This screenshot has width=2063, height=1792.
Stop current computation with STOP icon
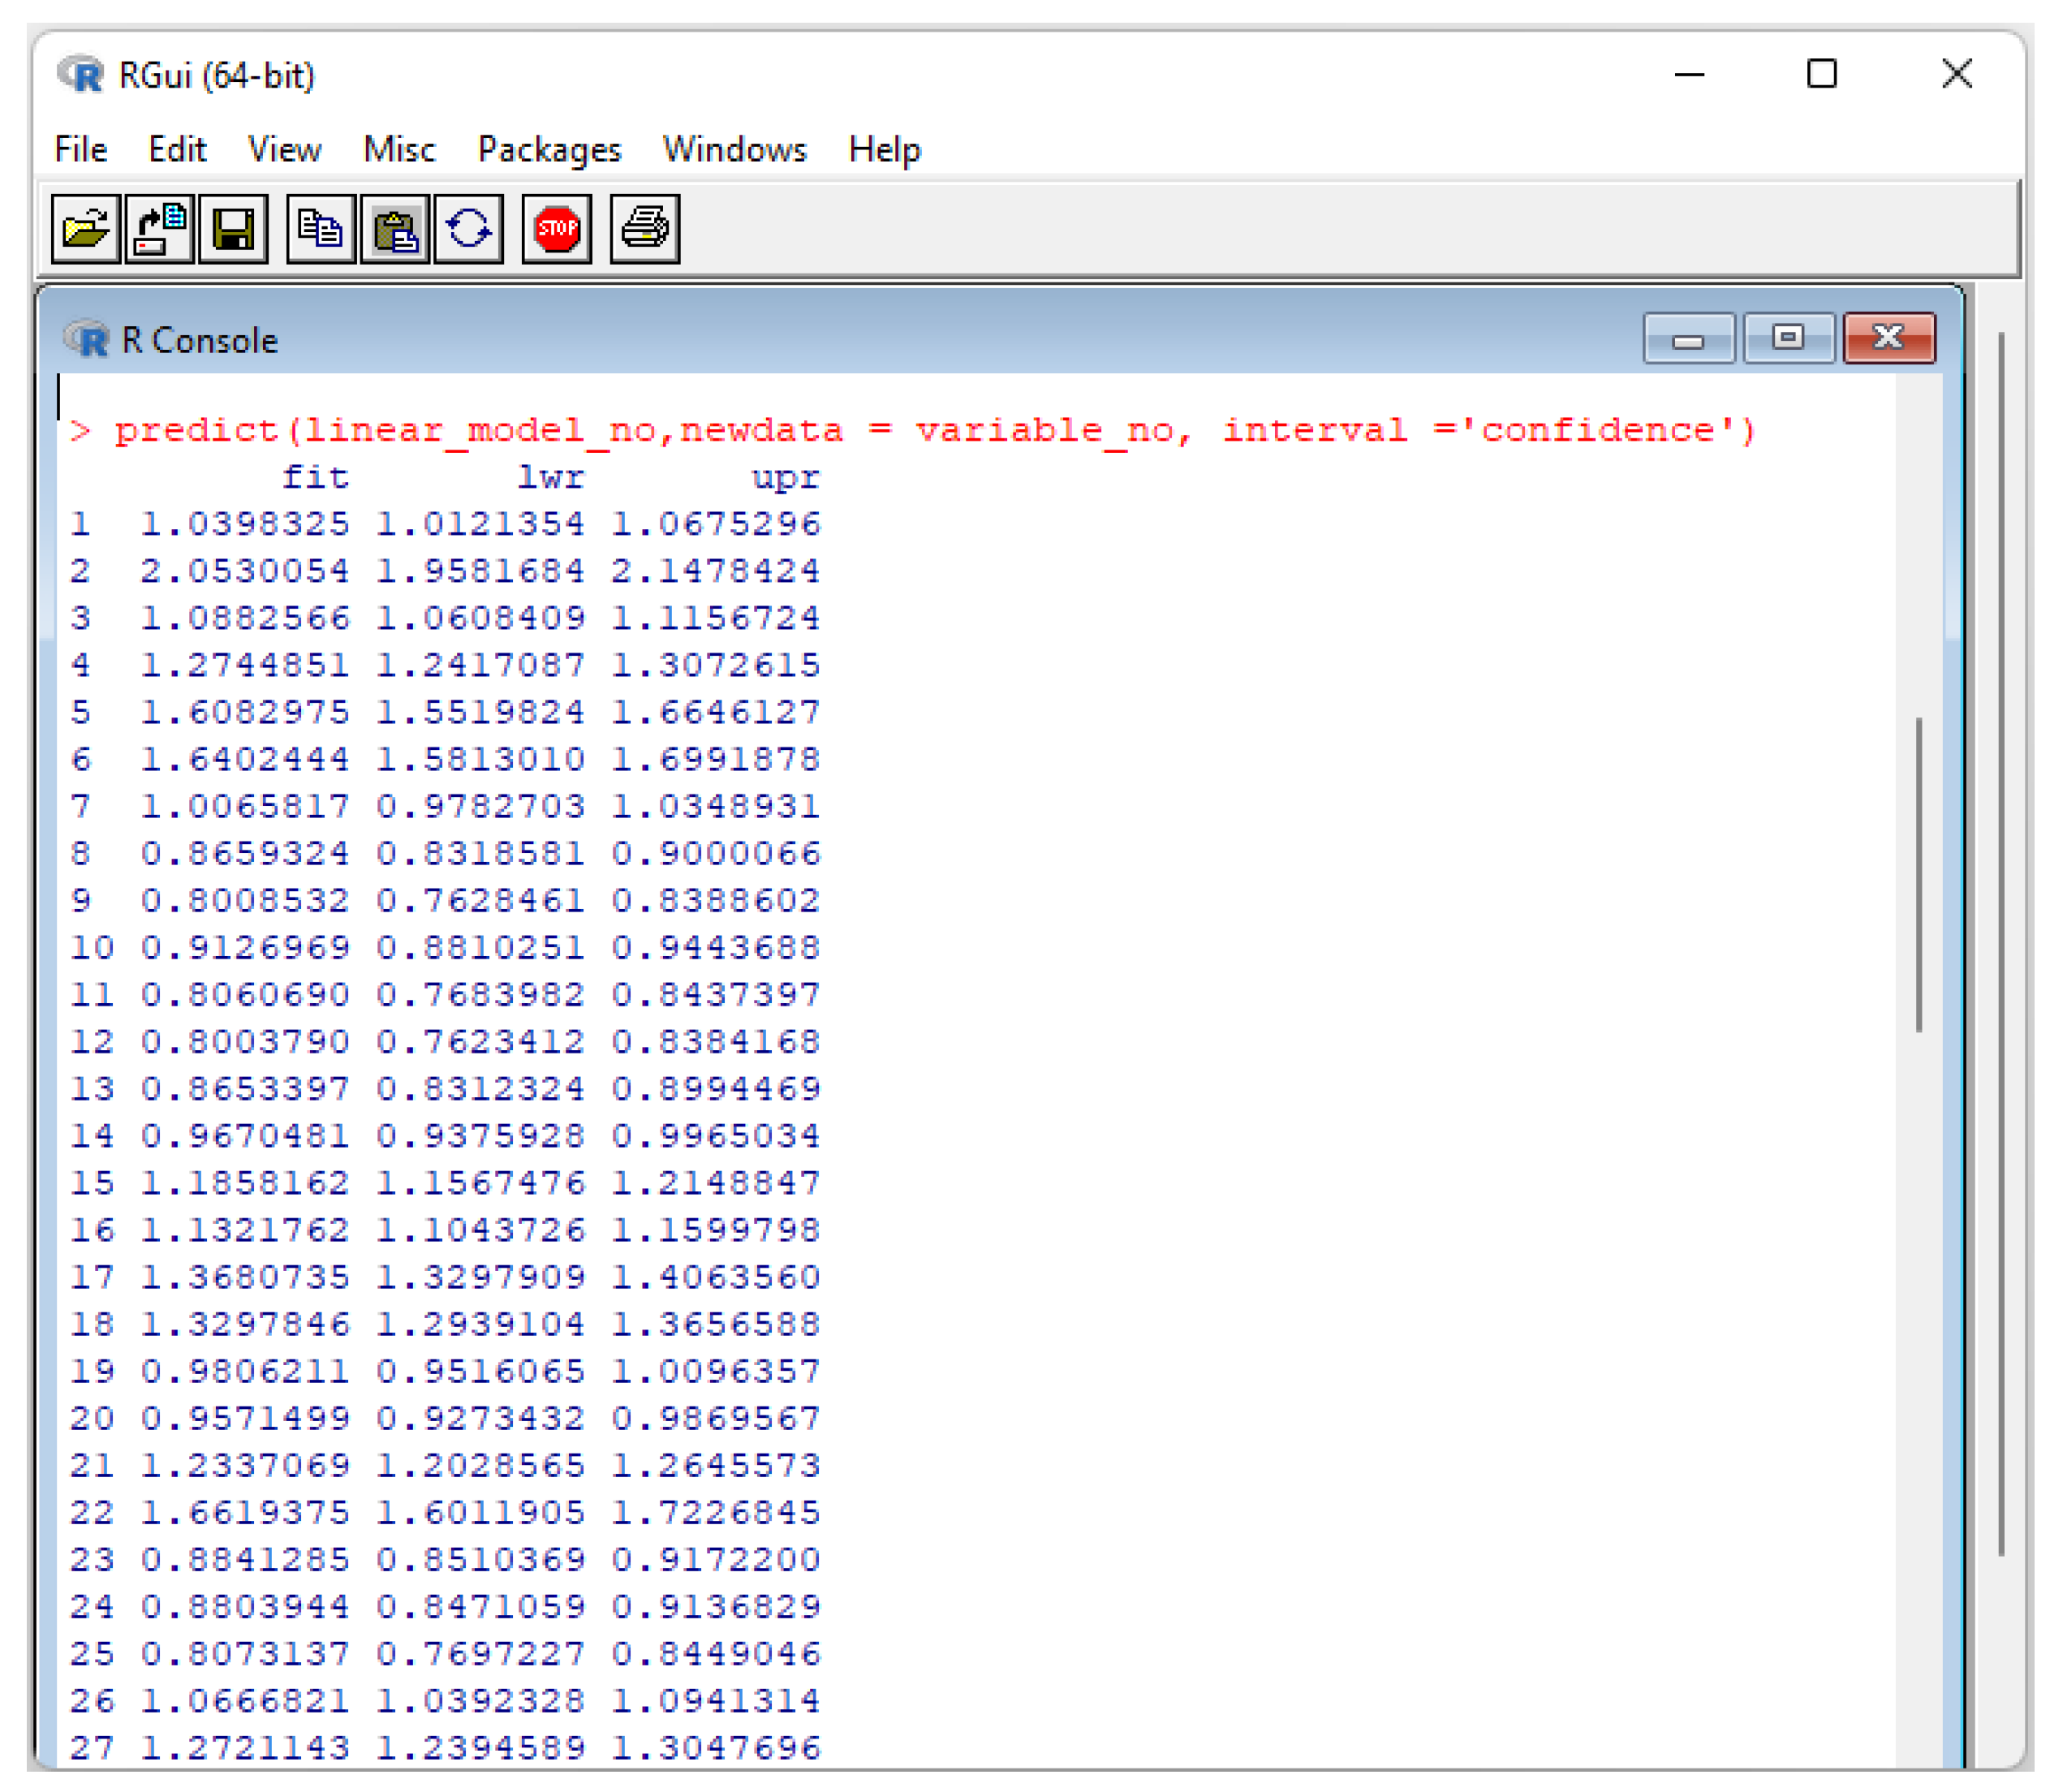pos(557,229)
